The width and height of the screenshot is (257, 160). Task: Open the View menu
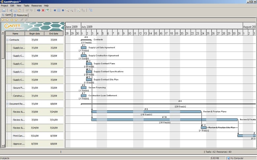19,6
